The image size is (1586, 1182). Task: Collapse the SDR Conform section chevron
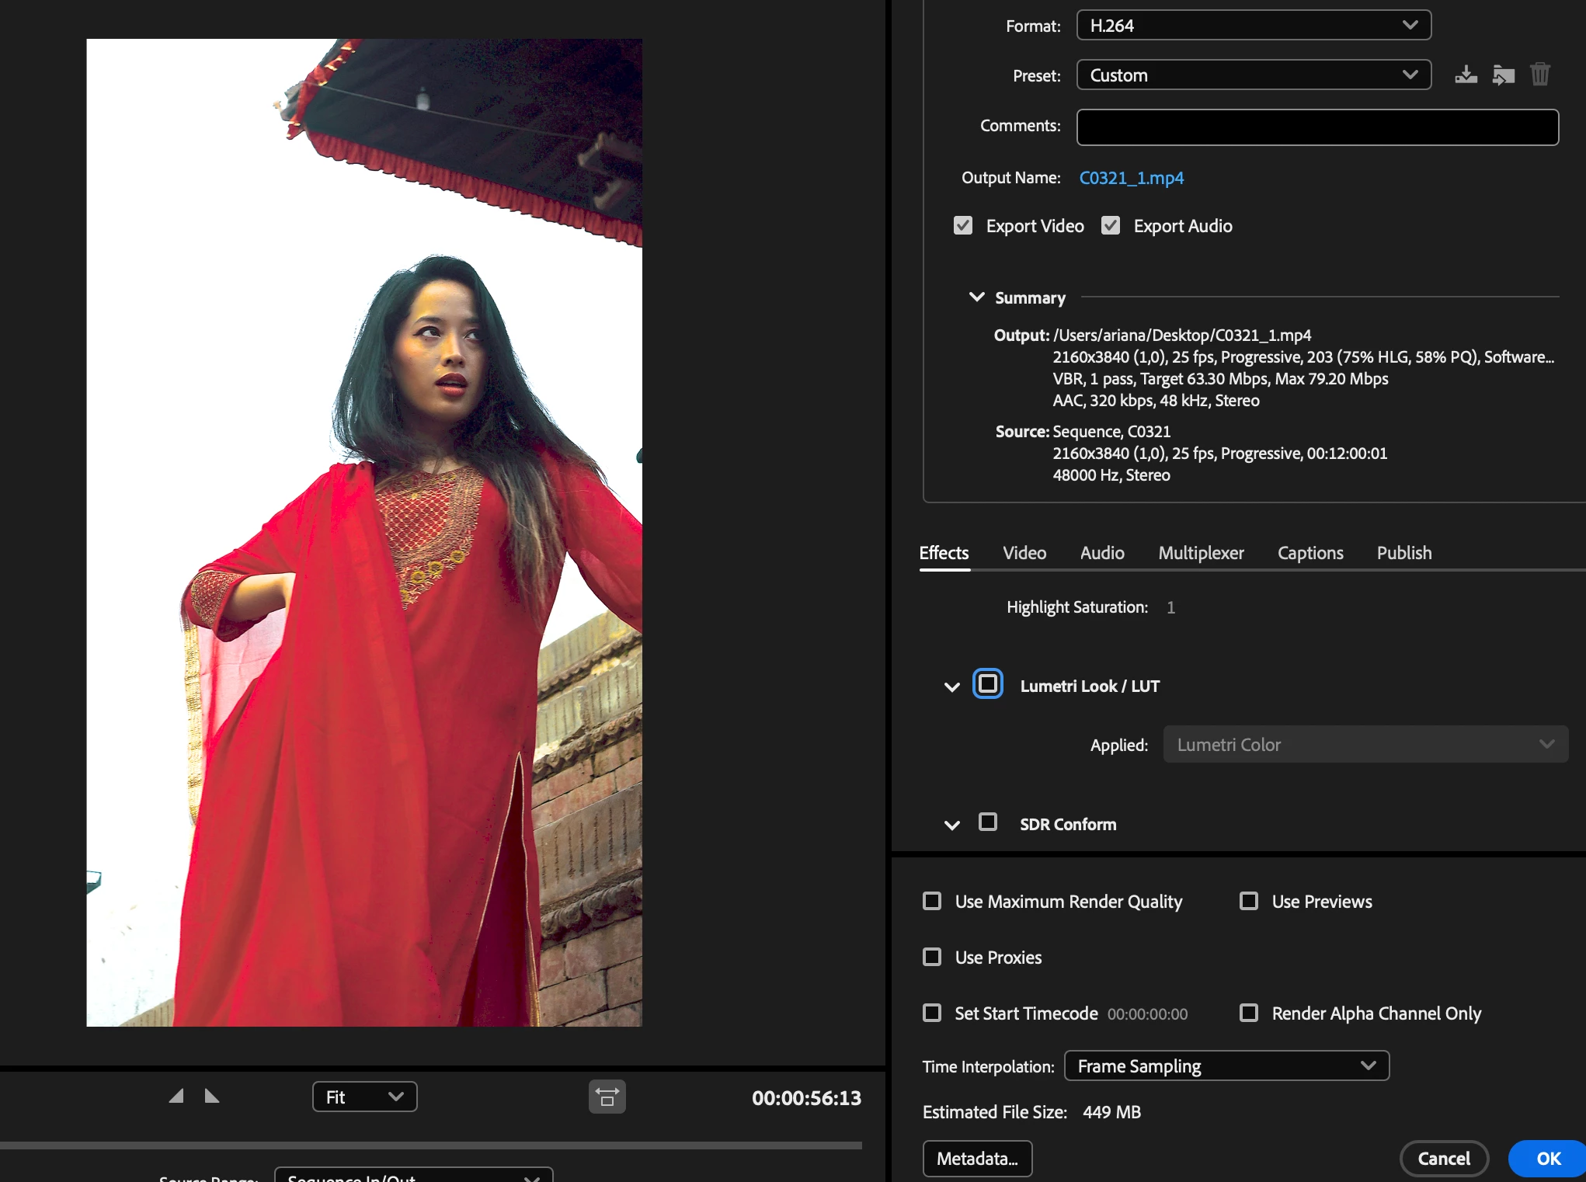click(x=951, y=825)
